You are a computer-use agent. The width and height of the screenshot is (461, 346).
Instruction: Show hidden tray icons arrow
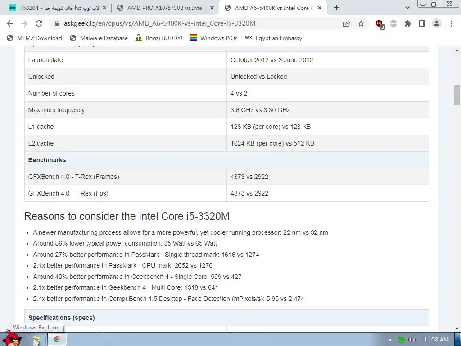tap(390, 340)
